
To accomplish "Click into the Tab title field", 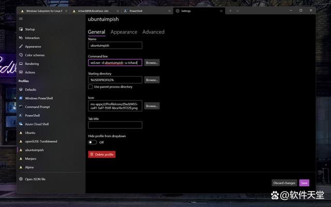I will click(x=115, y=125).
